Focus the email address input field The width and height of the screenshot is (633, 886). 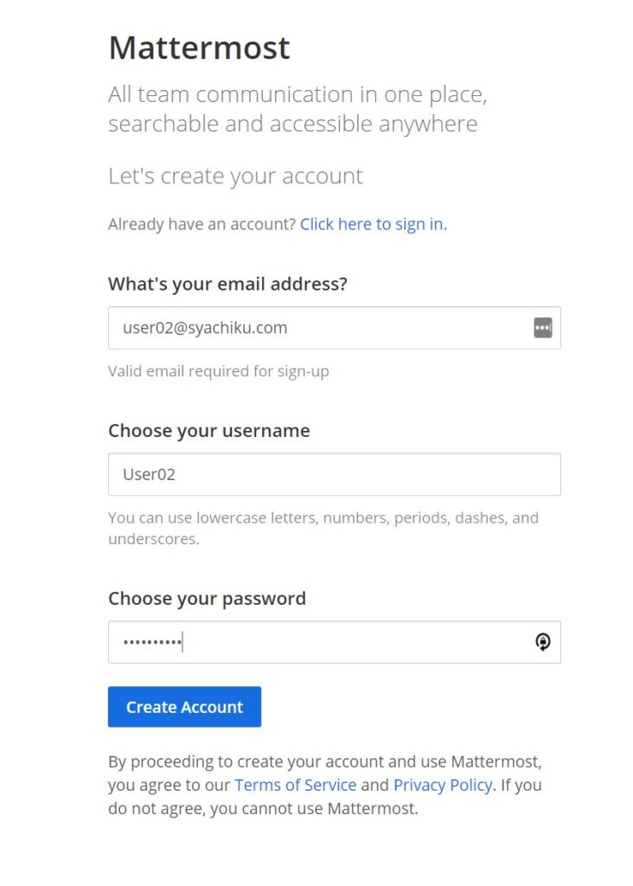(335, 328)
